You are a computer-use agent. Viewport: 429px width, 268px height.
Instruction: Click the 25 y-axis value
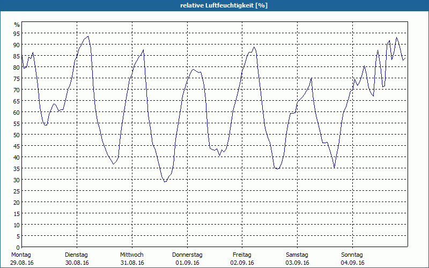[x=17, y=191]
